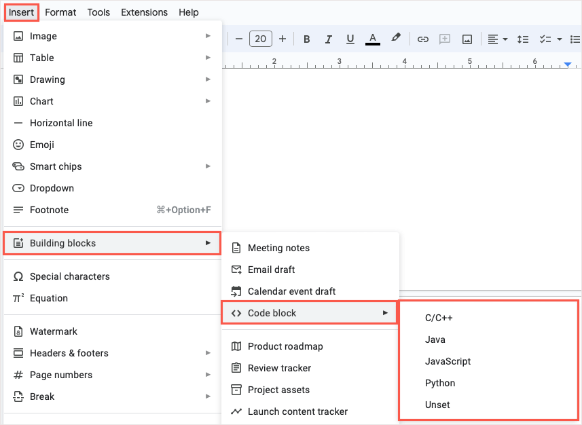This screenshot has height=425, width=582.
Task: Expand the checklist dropdown arrow
Action: pos(560,39)
